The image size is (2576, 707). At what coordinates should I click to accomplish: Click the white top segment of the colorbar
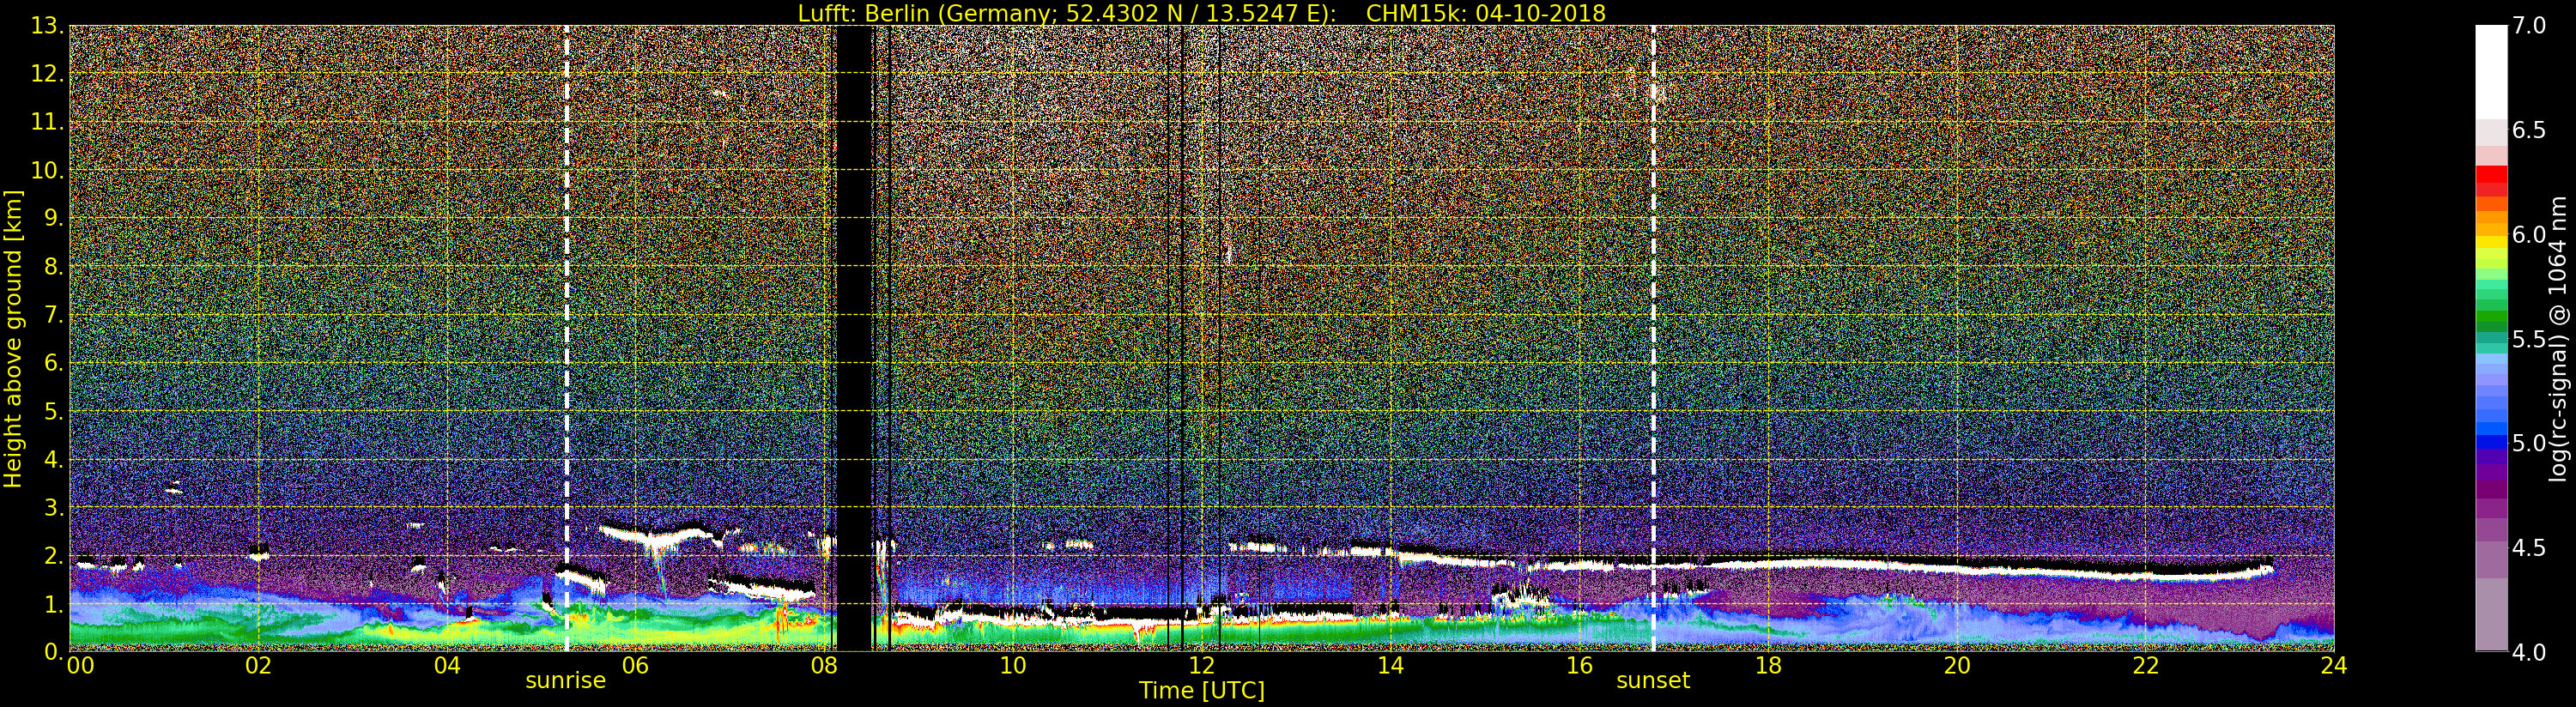(2491, 72)
